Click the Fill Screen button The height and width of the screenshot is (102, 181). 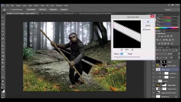pos(53,10)
